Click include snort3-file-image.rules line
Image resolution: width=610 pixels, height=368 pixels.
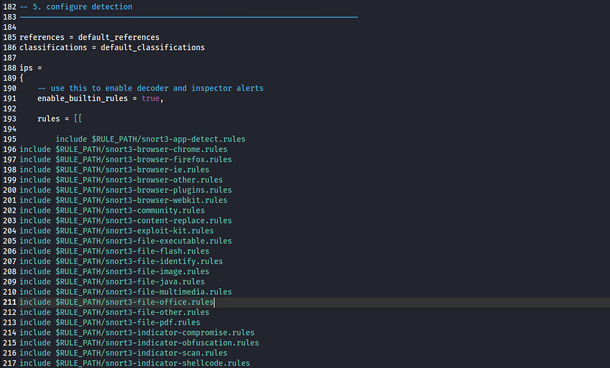coord(114,272)
